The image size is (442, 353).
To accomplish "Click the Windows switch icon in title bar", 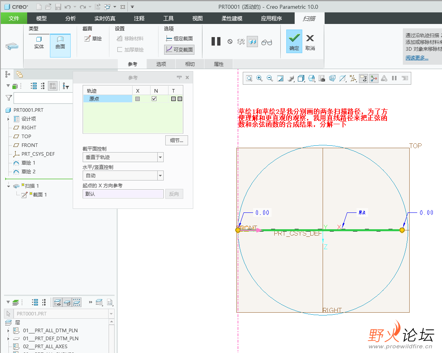I will tap(107, 7).
